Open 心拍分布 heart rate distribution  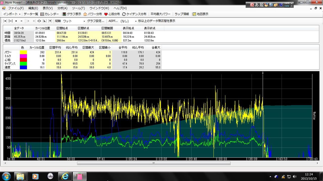[112, 14]
